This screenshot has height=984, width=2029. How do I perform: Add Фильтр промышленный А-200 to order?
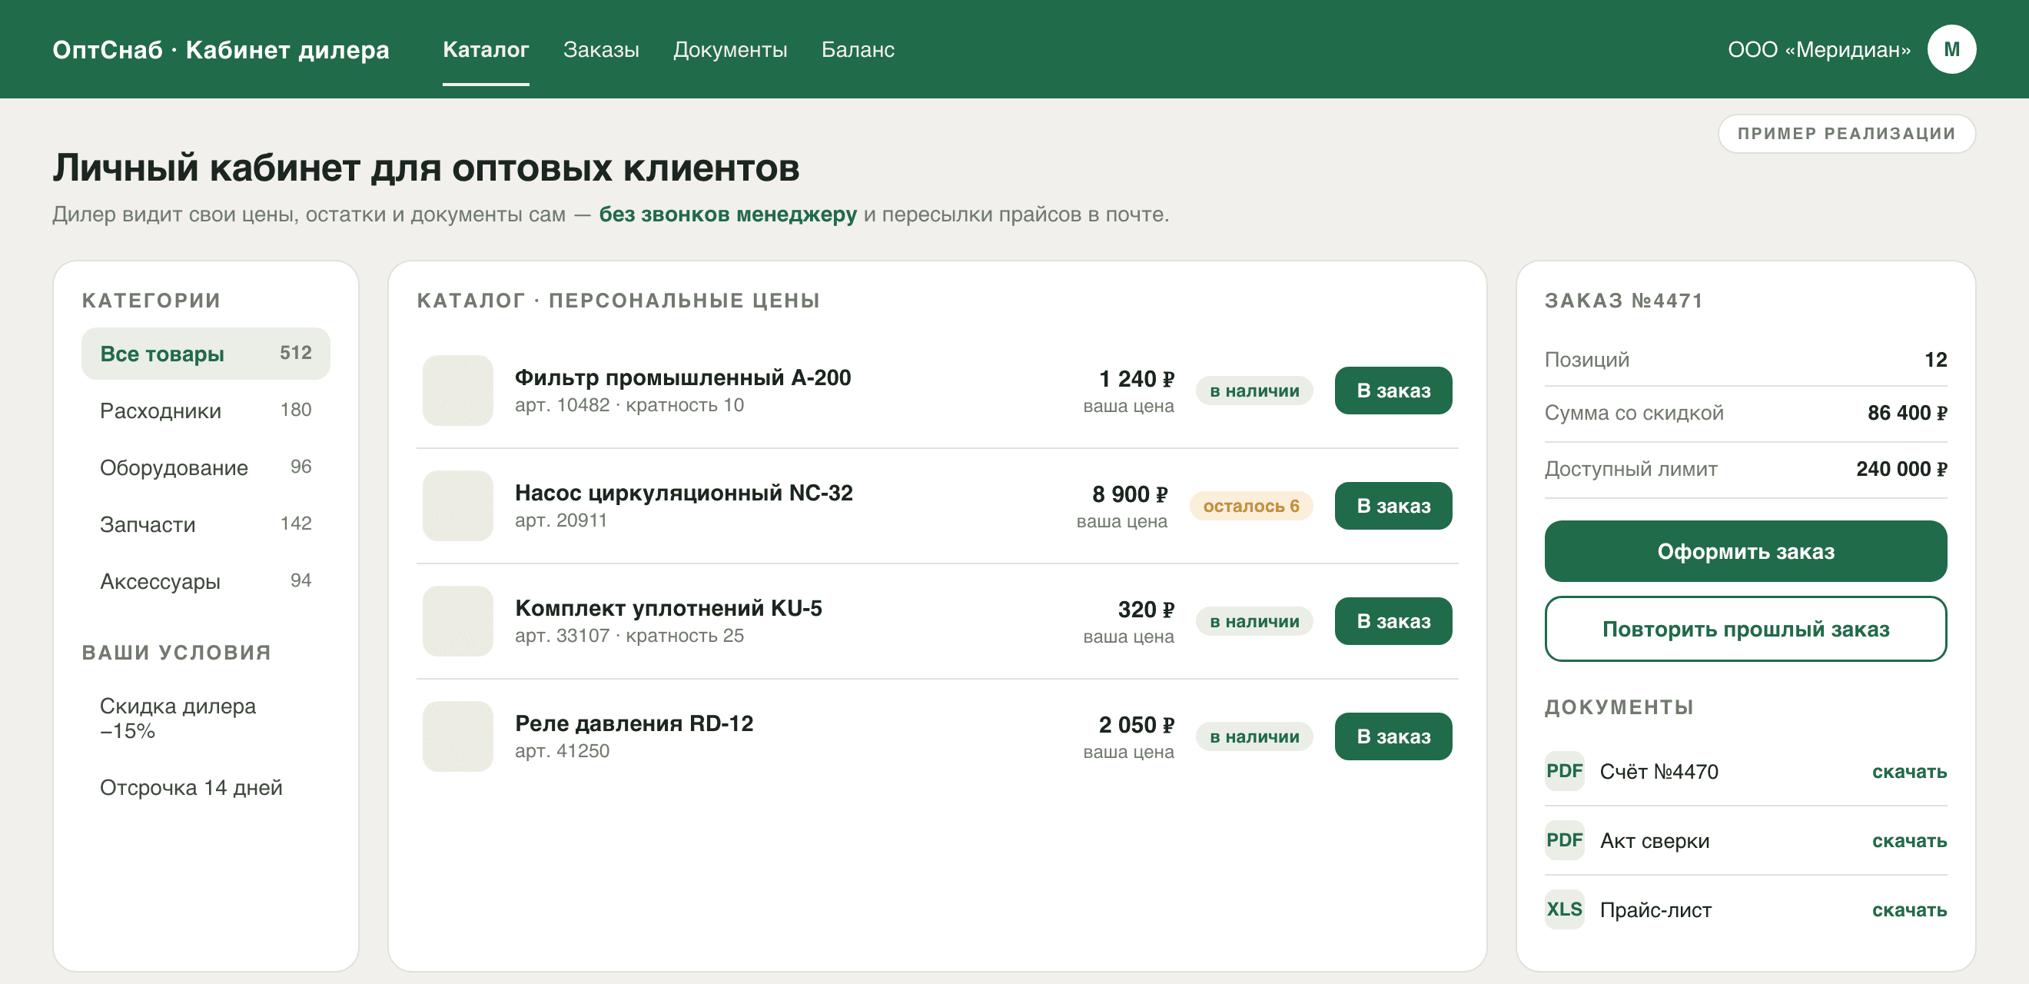[1393, 390]
